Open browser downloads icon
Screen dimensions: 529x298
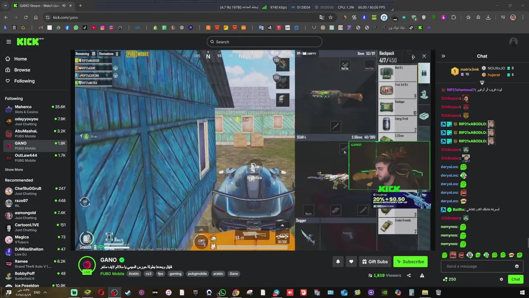pyautogui.click(x=488, y=17)
